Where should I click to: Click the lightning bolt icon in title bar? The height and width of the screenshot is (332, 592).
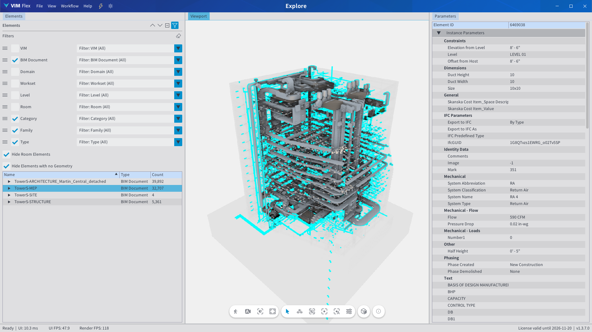pyautogui.click(x=101, y=6)
